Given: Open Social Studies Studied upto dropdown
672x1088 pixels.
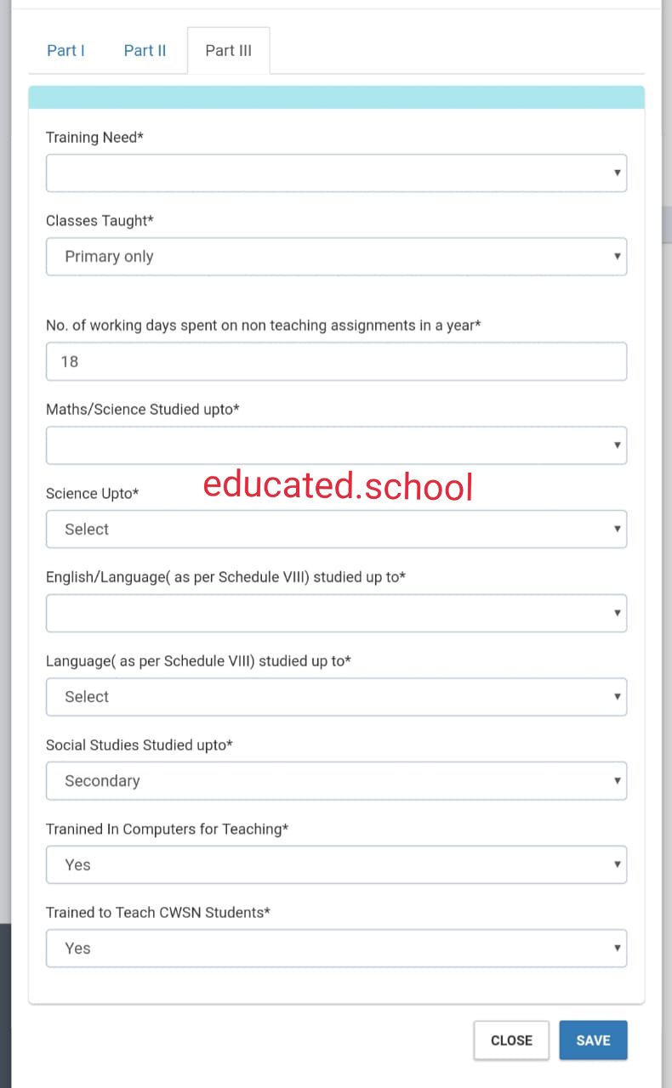Looking at the screenshot, I should click(336, 780).
